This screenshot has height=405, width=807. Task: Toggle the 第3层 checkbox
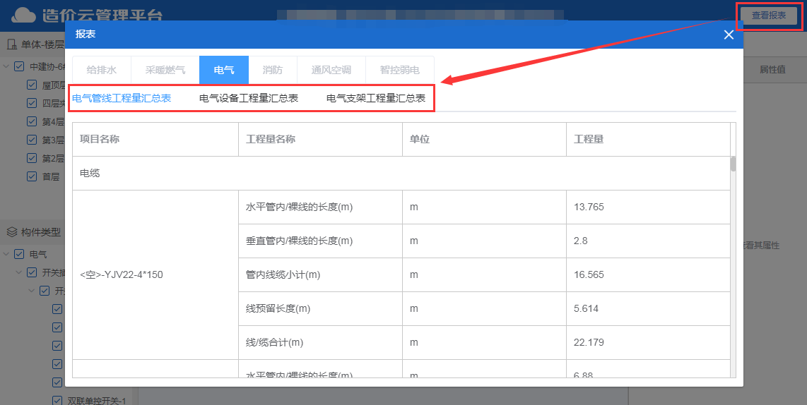pyautogui.click(x=31, y=140)
